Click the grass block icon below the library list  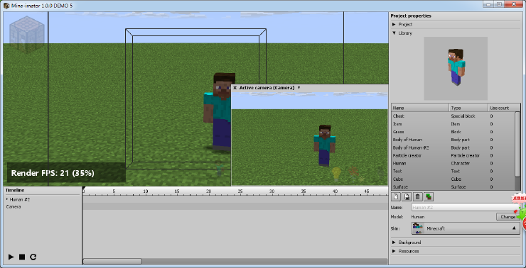tap(429, 196)
